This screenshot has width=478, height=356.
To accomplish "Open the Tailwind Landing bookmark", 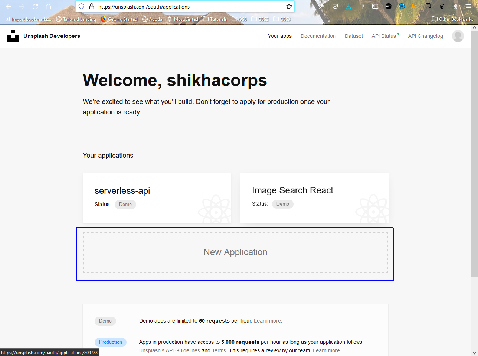I will click(76, 19).
